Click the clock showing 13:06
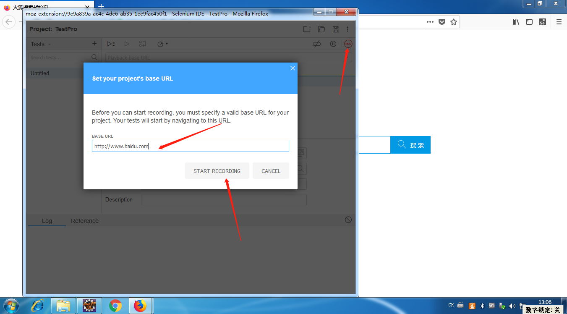 pyautogui.click(x=545, y=302)
